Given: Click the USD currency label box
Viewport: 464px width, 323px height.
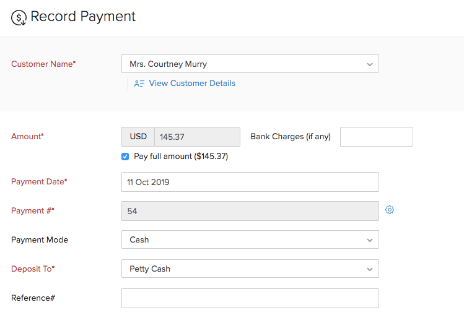Looking at the screenshot, I should click(138, 137).
